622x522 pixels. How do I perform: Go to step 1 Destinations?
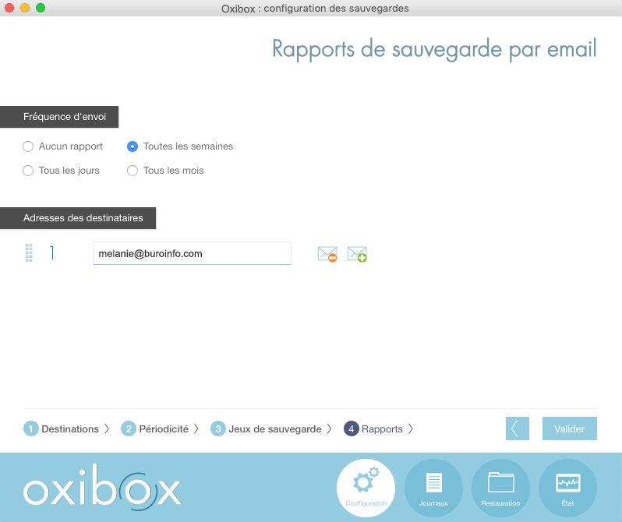point(62,429)
